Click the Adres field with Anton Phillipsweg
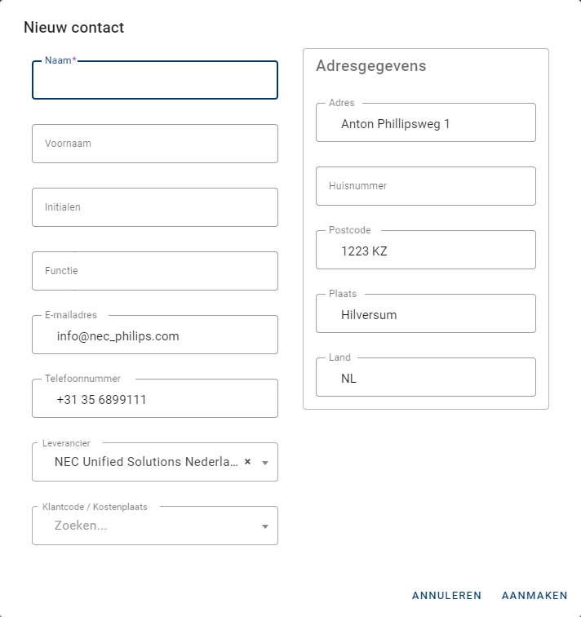 tap(425, 124)
